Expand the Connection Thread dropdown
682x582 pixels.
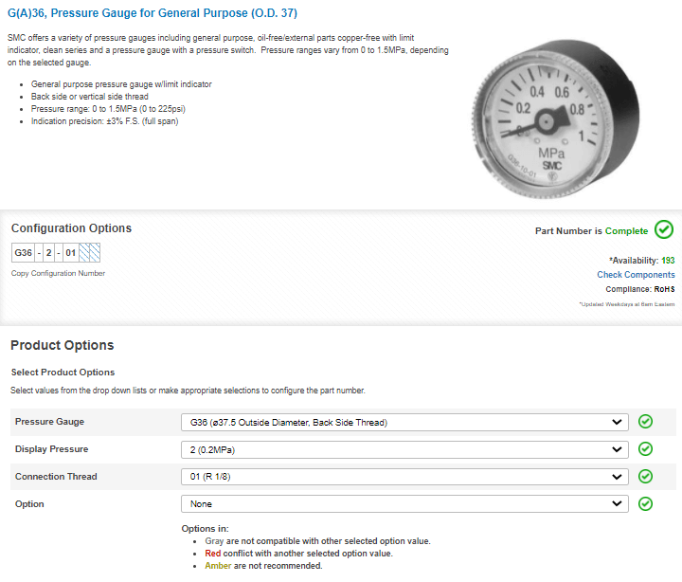[x=404, y=477]
